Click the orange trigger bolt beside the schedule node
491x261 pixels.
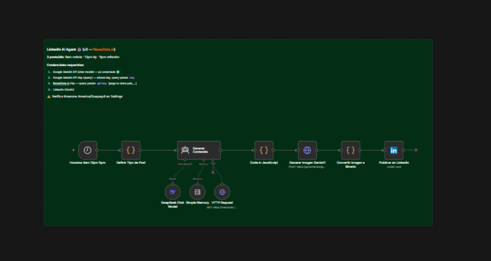(74, 150)
